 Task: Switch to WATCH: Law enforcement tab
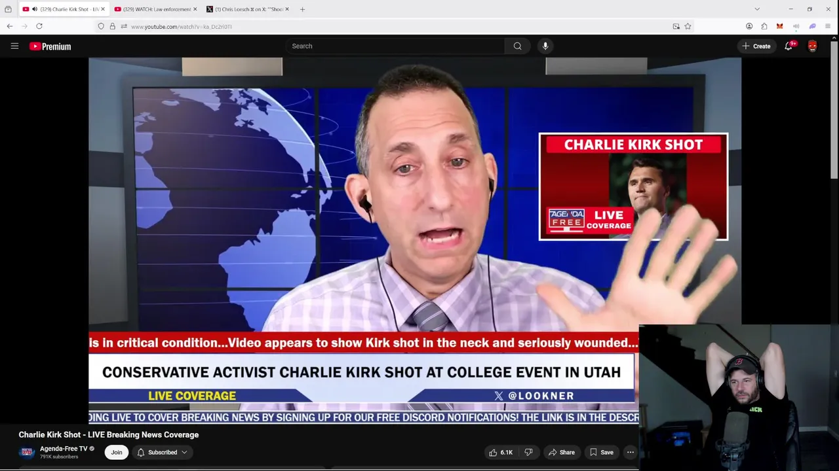click(155, 9)
